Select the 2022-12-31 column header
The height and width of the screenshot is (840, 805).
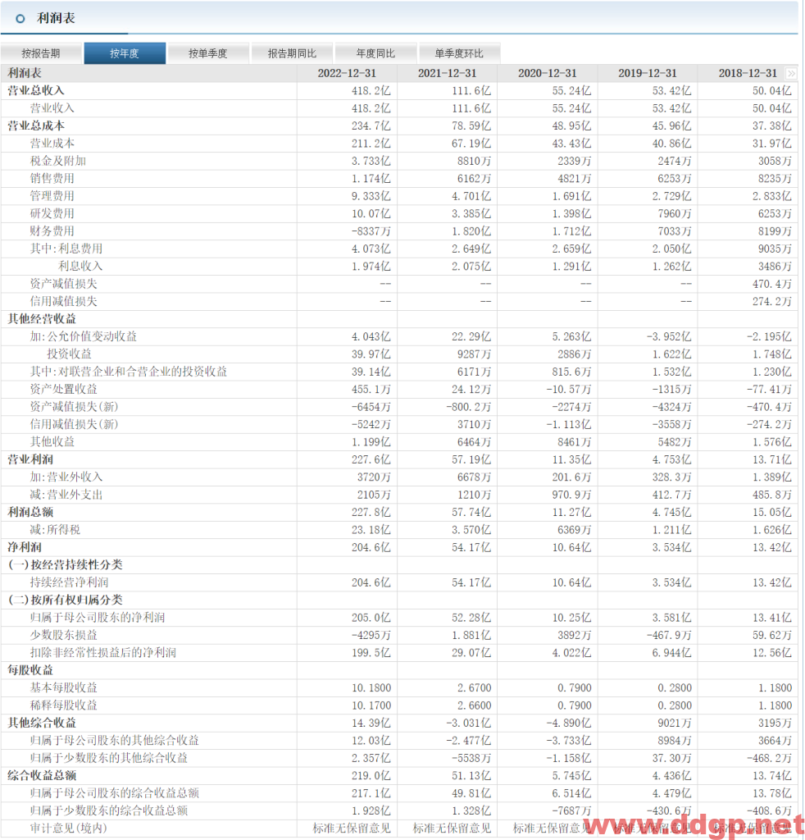click(347, 73)
